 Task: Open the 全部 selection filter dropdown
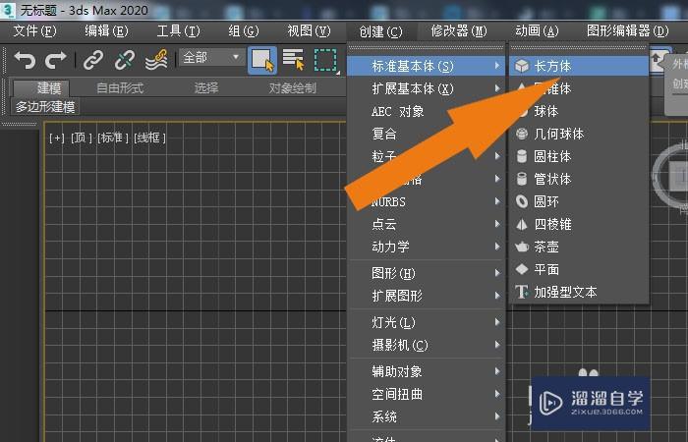tap(212, 57)
